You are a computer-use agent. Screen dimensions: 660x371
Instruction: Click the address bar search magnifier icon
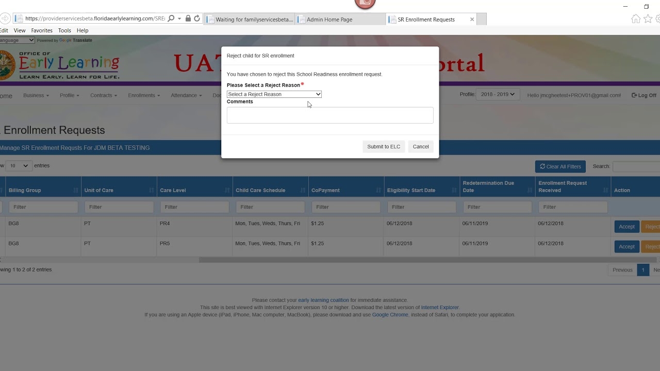point(171,19)
